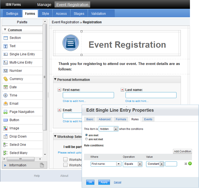Choose the Date calendar icon

click(x=5, y=87)
